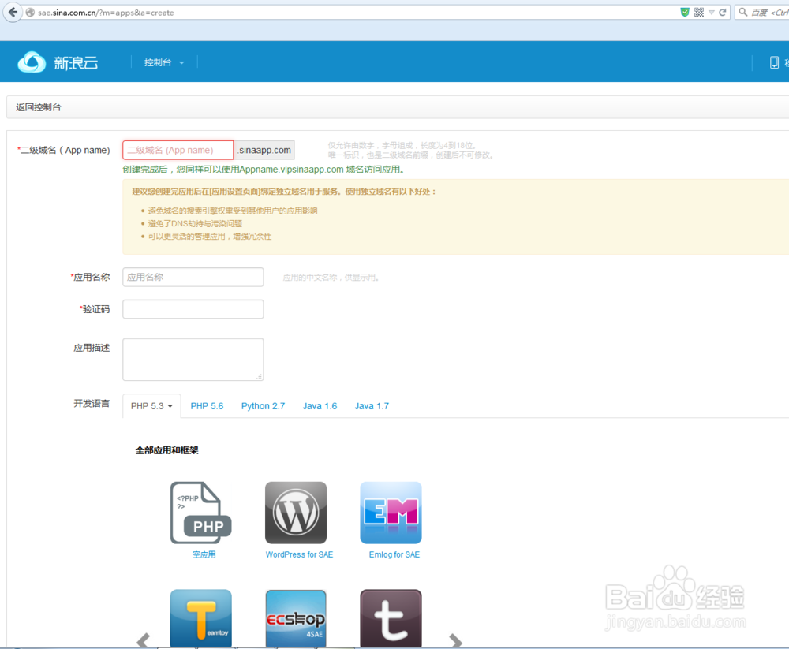Click the 验证码 input field
This screenshot has width=789, height=649.
(193, 309)
